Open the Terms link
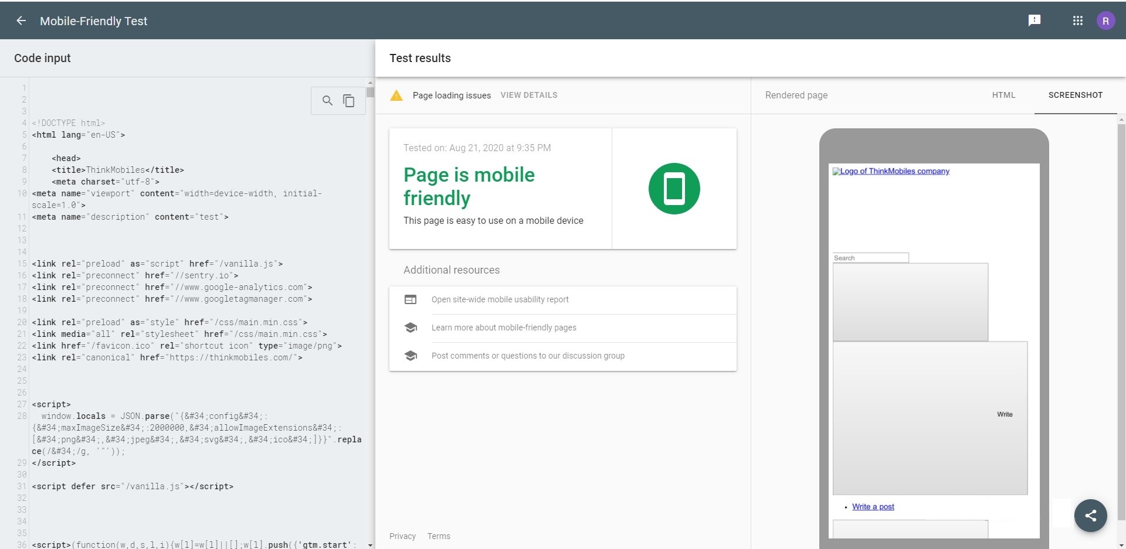Image resolution: width=1126 pixels, height=549 pixels. coord(439,536)
